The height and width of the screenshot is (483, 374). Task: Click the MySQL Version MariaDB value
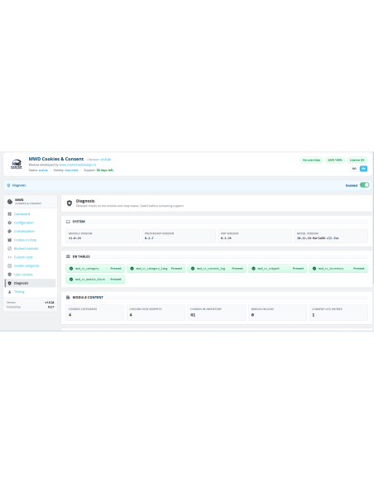pos(318,238)
